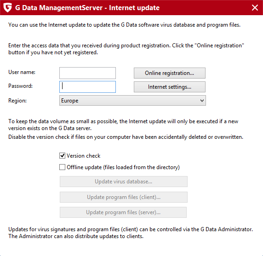Click the Offline update label text

[123, 167]
